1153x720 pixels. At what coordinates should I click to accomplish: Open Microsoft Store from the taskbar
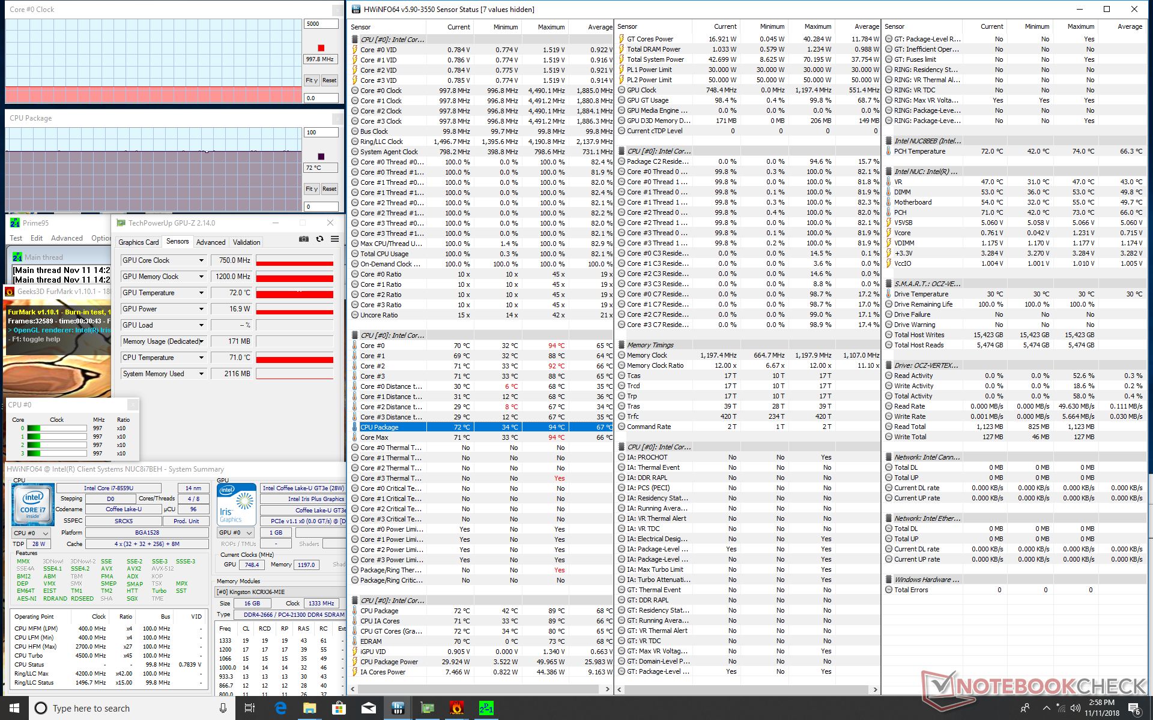coord(339,708)
